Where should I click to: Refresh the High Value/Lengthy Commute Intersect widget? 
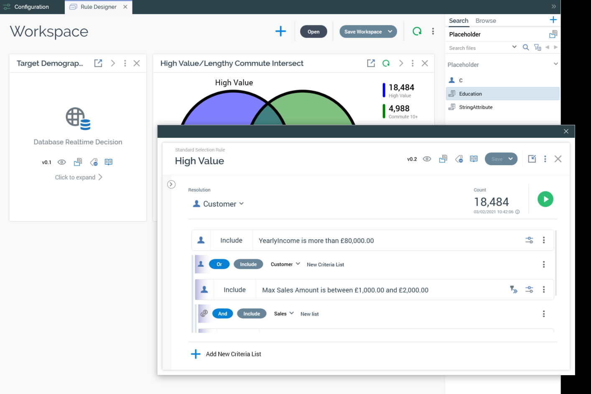[x=386, y=63]
